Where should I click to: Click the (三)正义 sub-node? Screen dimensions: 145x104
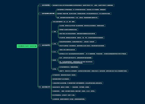point(55,52)
